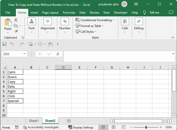Add a new sheet with plus icon
The height and width of the screenshot is (130, 177).
click(x=69, y=121)
